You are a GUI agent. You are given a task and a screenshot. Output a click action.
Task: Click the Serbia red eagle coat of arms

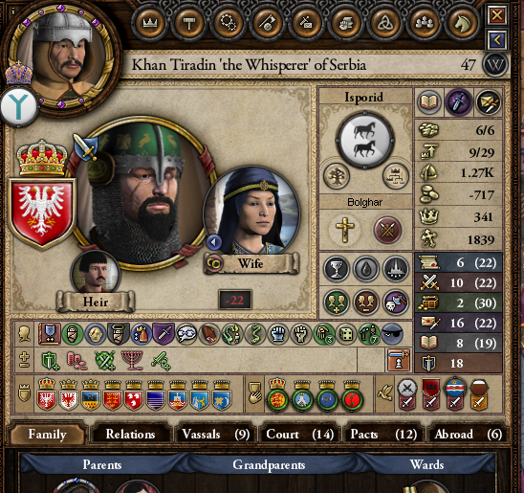(42, 213)
